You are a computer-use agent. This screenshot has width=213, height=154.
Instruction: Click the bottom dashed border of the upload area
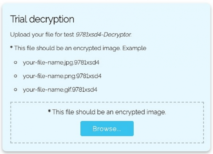click(107, 143)
